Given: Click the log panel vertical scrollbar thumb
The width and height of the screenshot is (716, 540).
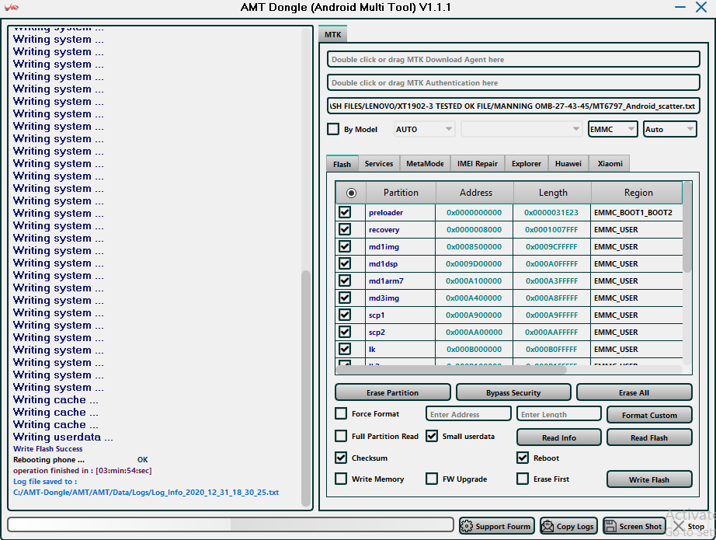Looking at the screenshot, I should click(306, 388).
